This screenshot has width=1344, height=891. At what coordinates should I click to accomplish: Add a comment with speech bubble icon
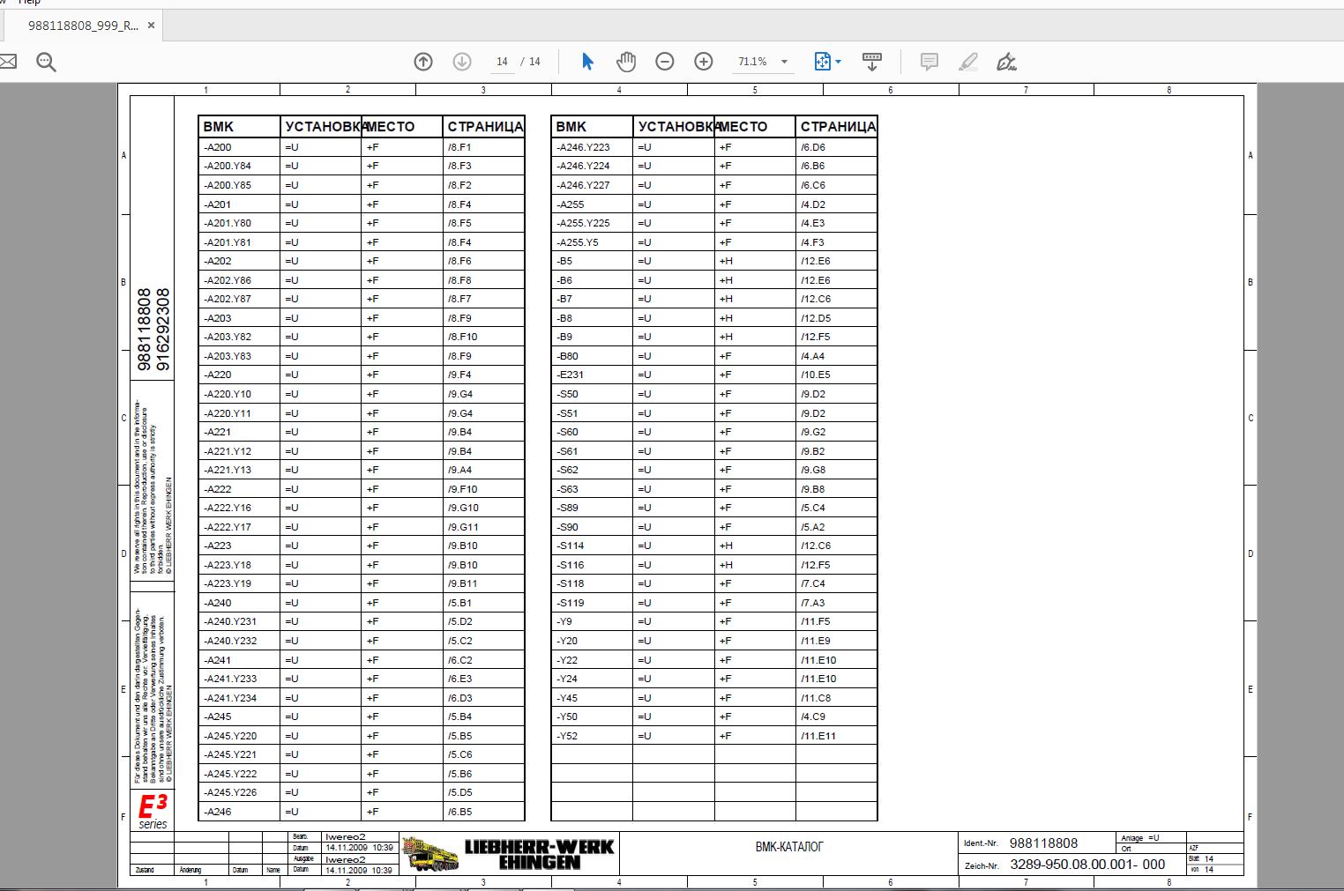(x=929, y=62)
